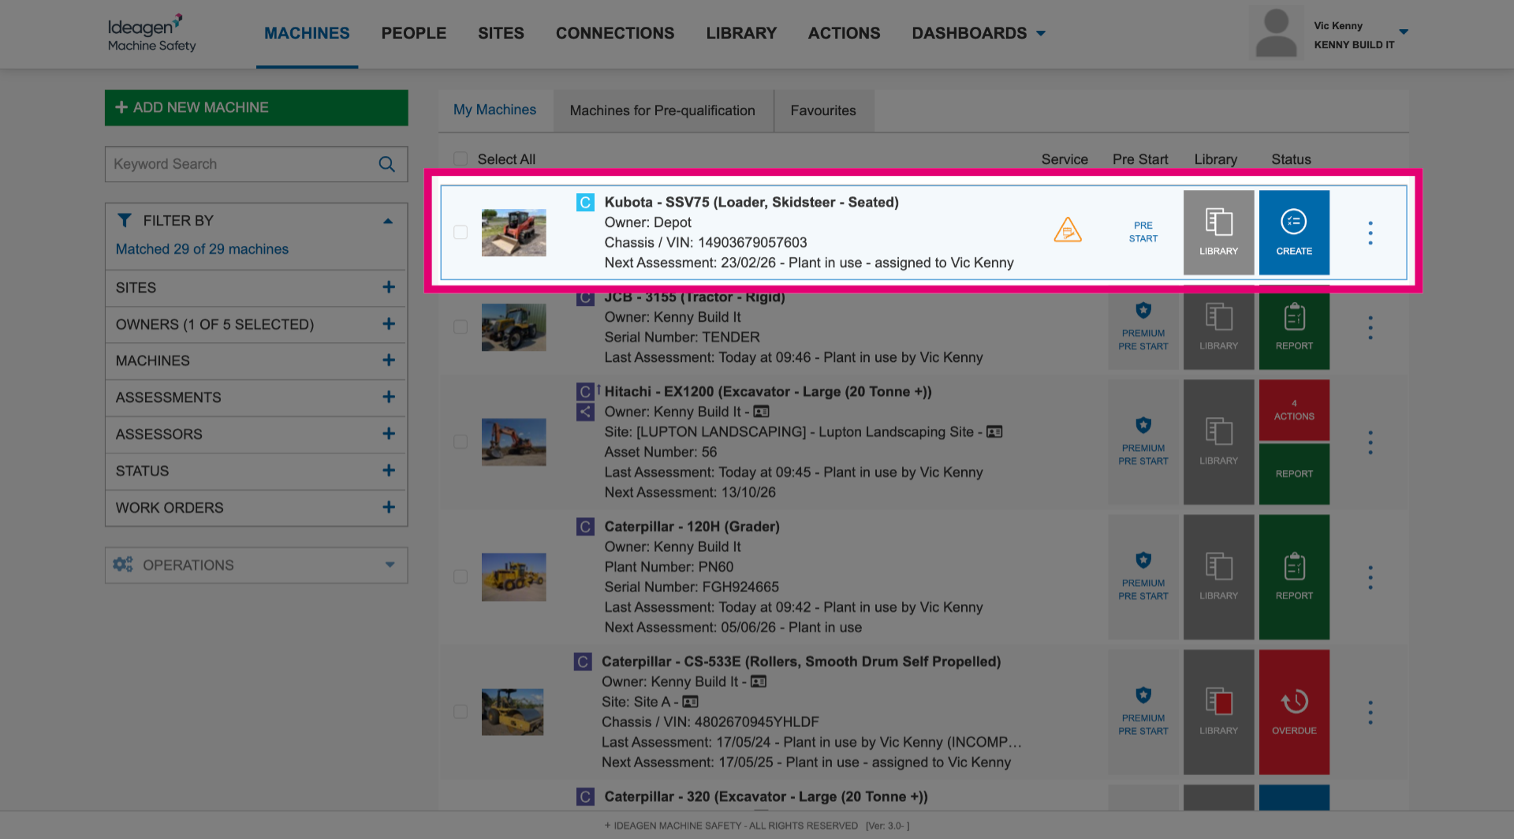Switch to Machines for Pre-qualification tab

tap(662, 110)
